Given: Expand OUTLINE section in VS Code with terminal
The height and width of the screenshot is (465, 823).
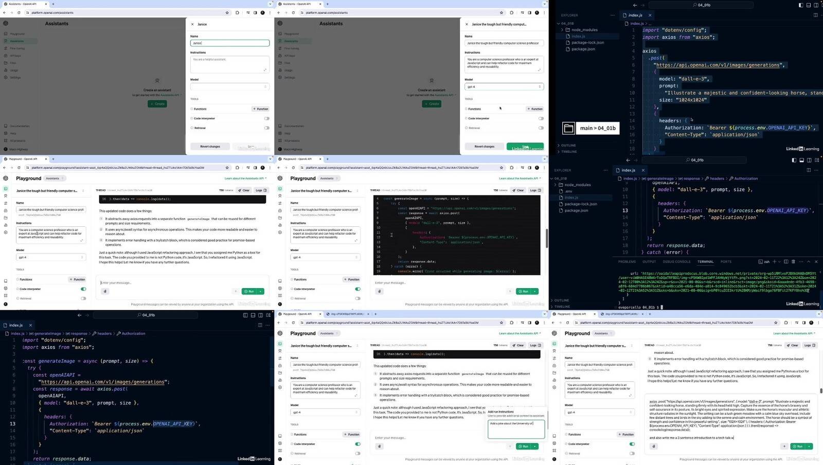Looking at the screenshot, I should coord(568,300).
